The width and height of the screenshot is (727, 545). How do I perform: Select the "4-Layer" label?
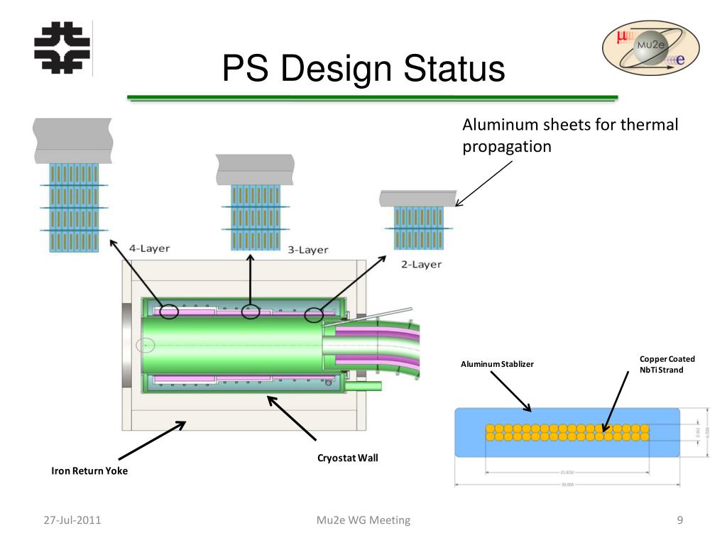(x=149, y=248)
